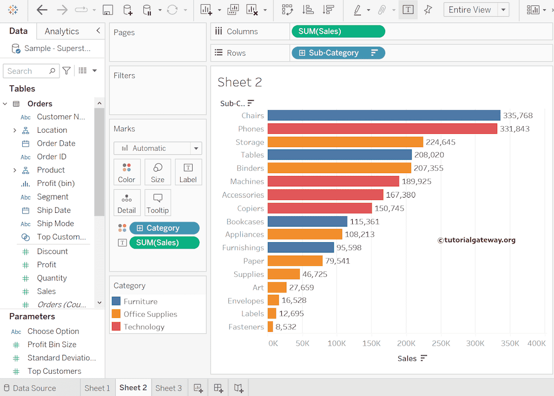Open the Sheet 3 tab
554x396 pixels.
(168, 388)
